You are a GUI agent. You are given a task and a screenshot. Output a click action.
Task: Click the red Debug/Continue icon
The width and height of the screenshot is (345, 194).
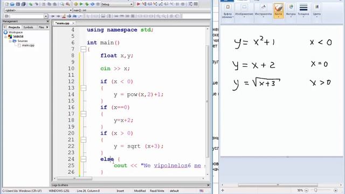point(139,4)
